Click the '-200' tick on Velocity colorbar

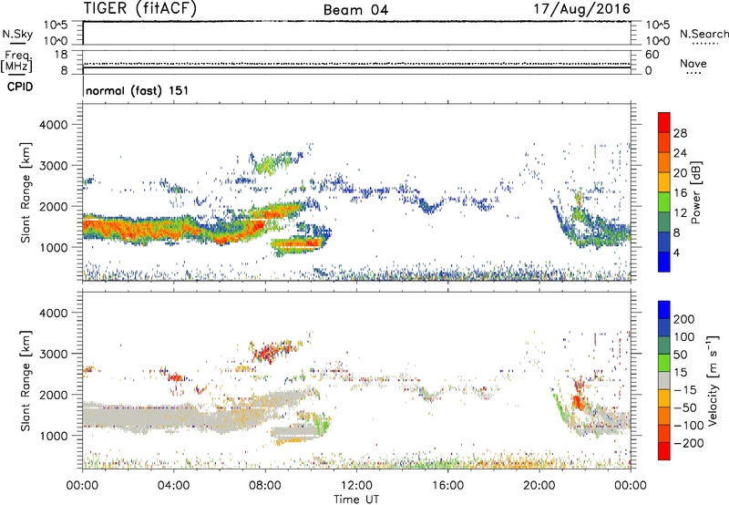coord(688,443)
